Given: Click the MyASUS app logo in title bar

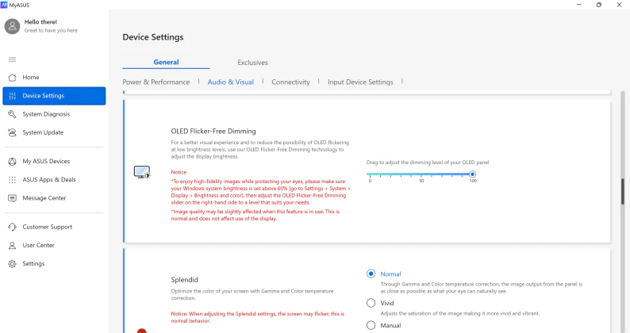Looking at the screenshot, I should (x=4, y=5).
